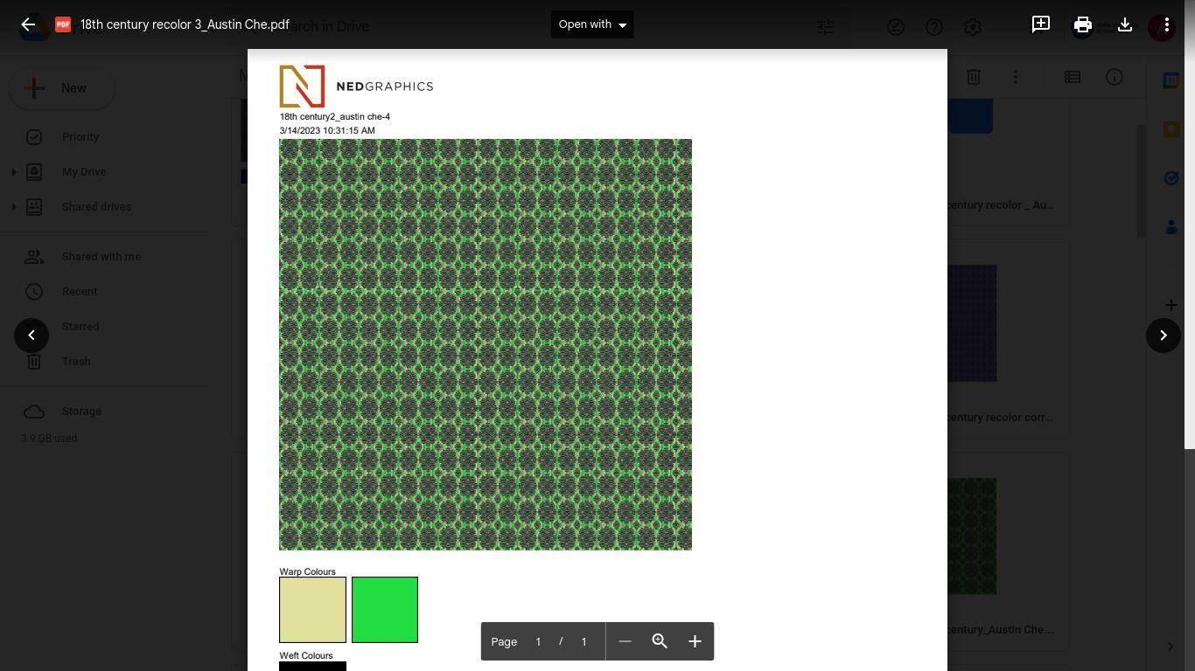
Task: Collapse side panel with bottom chevron
Action: tap(1171, 647)
